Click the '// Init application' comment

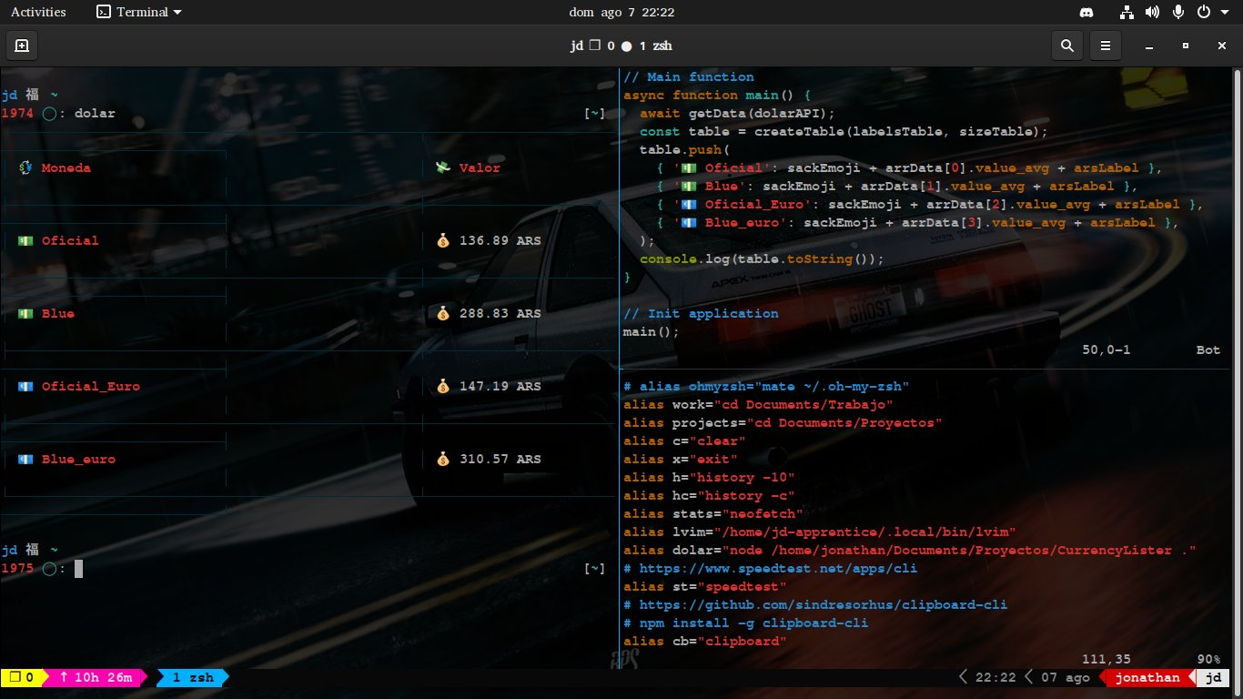701,314
